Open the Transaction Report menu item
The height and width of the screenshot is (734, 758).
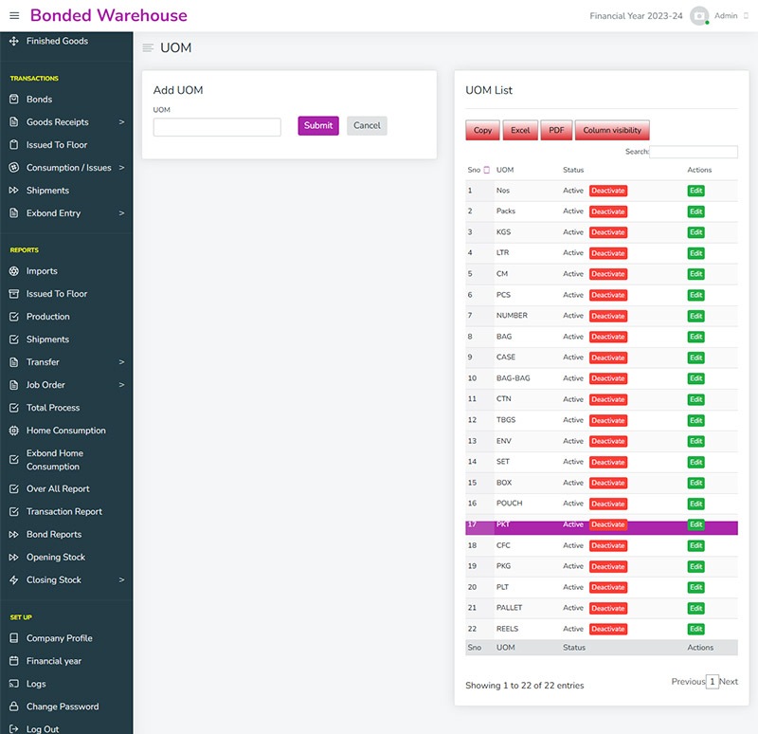pyautogui.click(x=63, y=512)
